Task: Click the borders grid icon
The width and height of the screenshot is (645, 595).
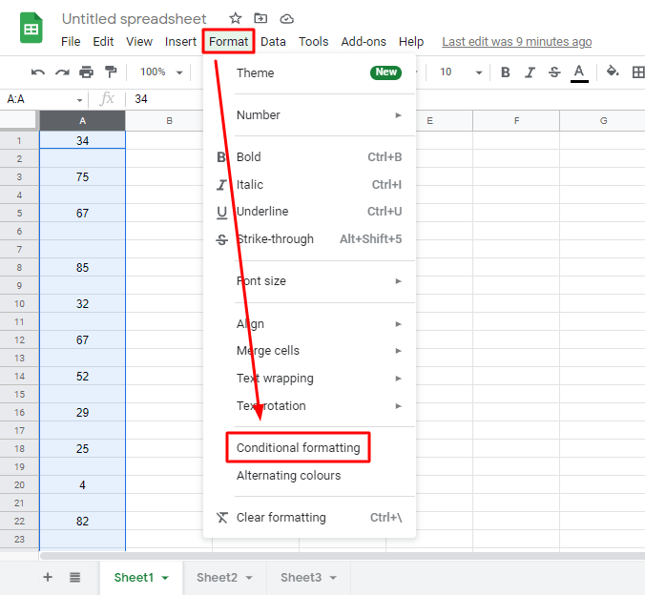Action: coord(637,72)
